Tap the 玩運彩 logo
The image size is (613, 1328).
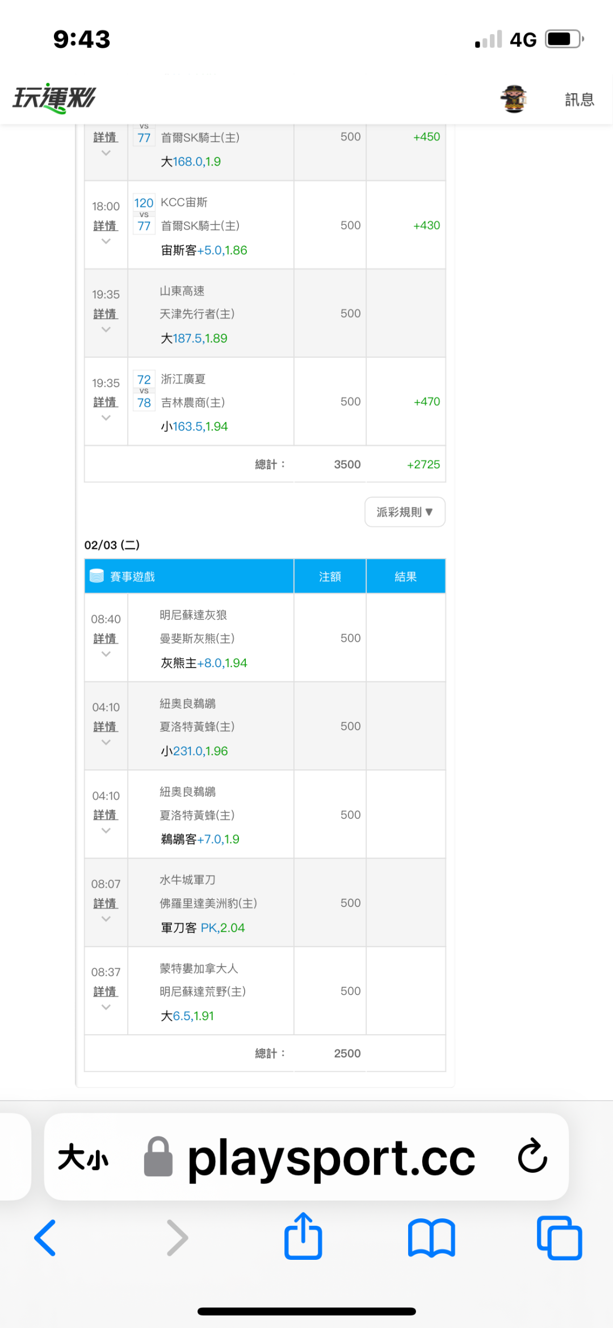tap(54, 98)
